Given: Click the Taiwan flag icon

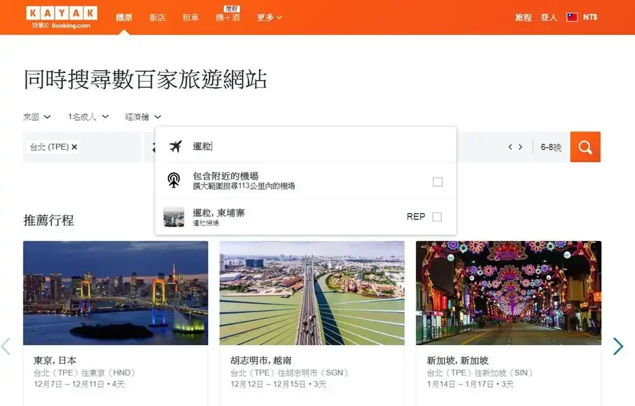Looking at the screenshot, I should tap(572, 17).
